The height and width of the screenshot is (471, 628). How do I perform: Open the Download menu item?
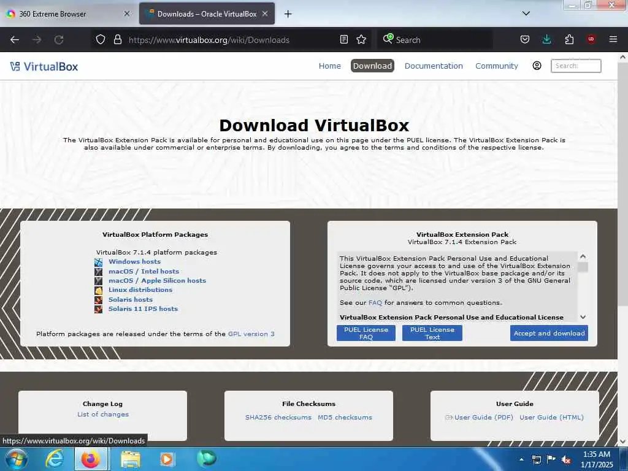point(372,66)
